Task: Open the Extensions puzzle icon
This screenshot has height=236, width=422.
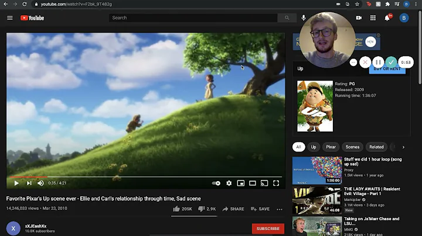Action: [387, 4]
